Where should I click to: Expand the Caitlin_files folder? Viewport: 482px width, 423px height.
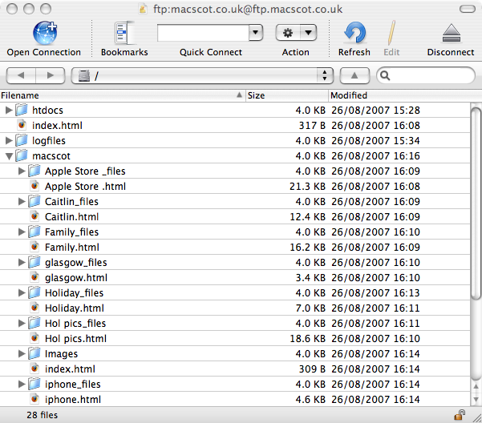coord(22,201)
